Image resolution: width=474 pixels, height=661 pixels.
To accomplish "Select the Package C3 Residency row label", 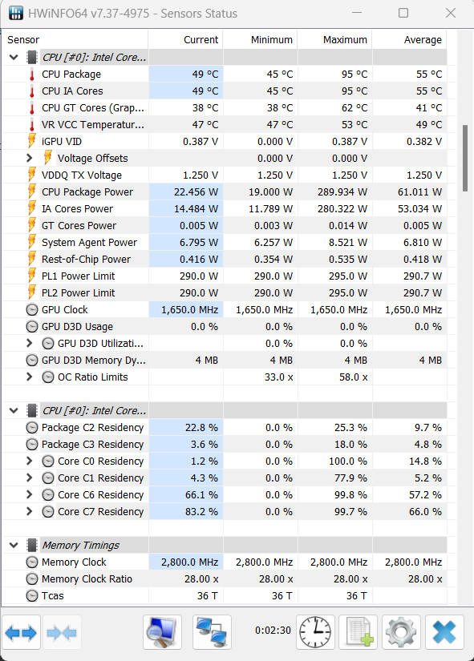I will point(92,445).
